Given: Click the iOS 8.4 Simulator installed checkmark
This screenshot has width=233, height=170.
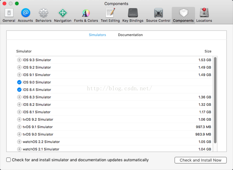Looking at the screenshot, I should [x=19, y=90].
